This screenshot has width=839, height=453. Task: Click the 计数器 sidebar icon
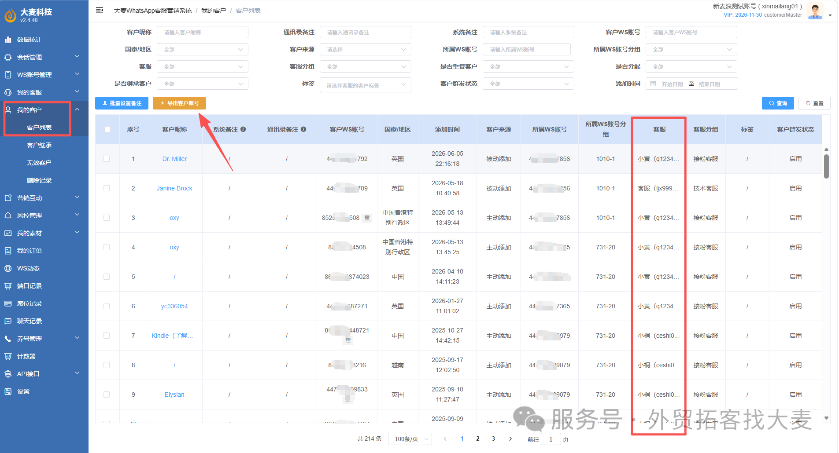[x=8, y=356]
